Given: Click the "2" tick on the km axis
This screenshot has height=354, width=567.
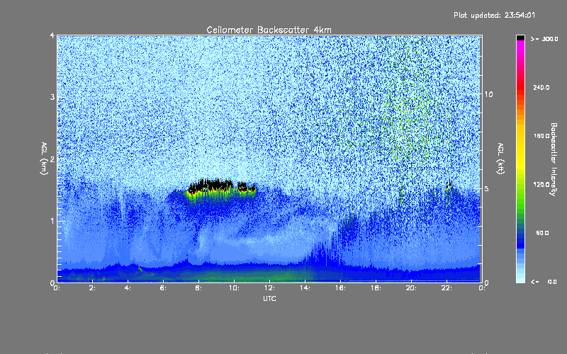Looking at the screenshot, I should [x=52, y=159].
